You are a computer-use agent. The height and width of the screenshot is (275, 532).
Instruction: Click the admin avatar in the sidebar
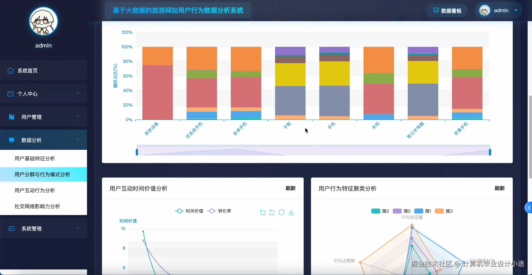click(43, 21)
